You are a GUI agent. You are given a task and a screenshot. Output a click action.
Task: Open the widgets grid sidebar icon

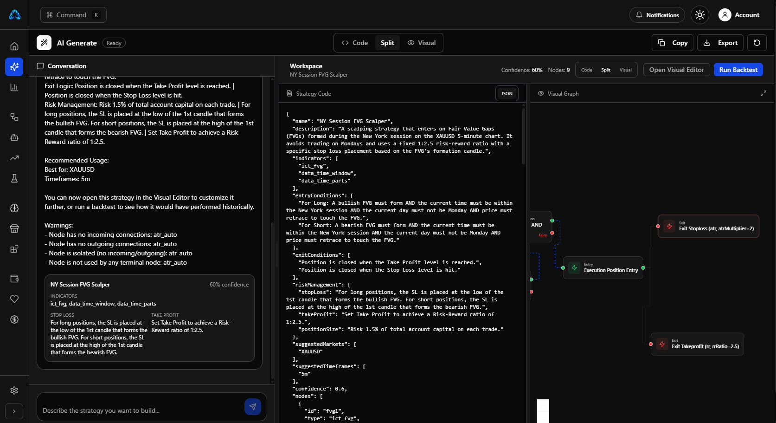pyautogui.click(x=14, y=249)
